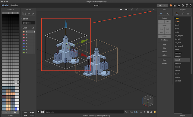193x117 pixels.
Task: Expand the Align section in Edit panel
Action: (164, 55)
